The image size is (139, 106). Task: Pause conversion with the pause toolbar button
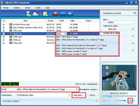click(63, 14)
